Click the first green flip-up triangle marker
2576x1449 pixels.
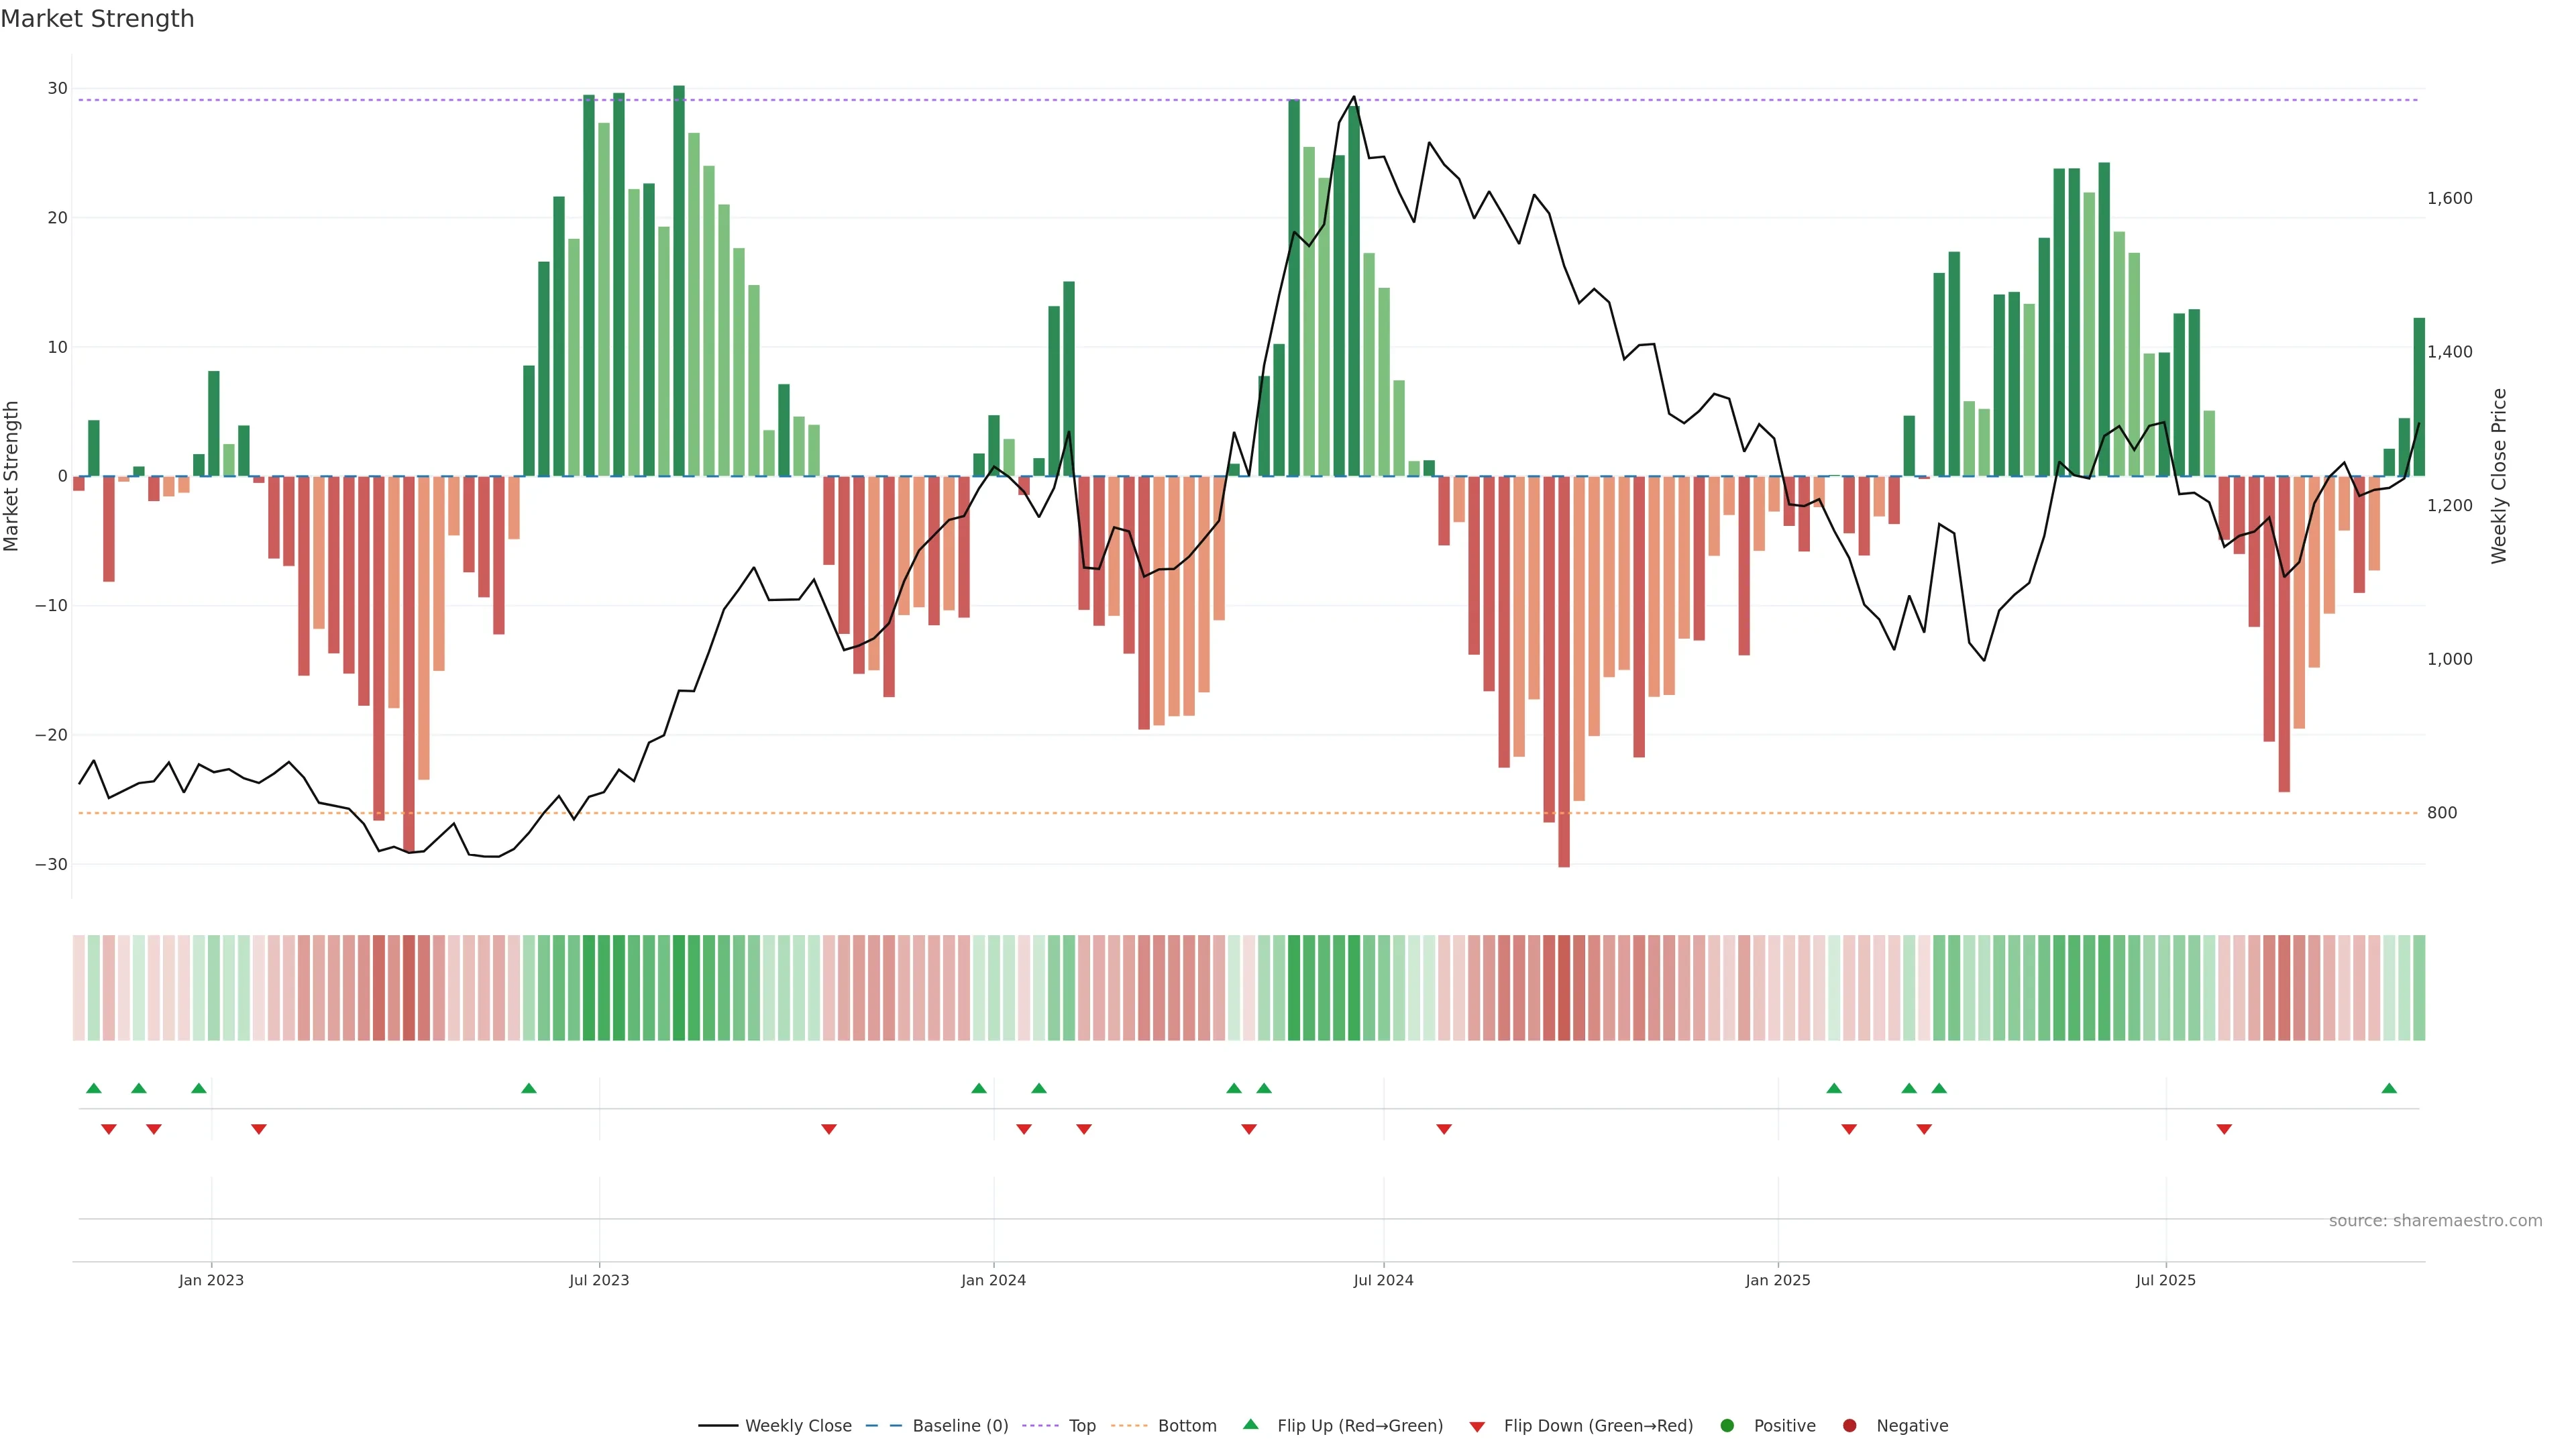tap(94, 1088)
